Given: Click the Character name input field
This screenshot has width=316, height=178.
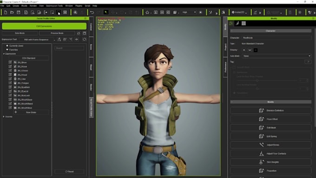Looking at the screenshot, I should point(276,38).
